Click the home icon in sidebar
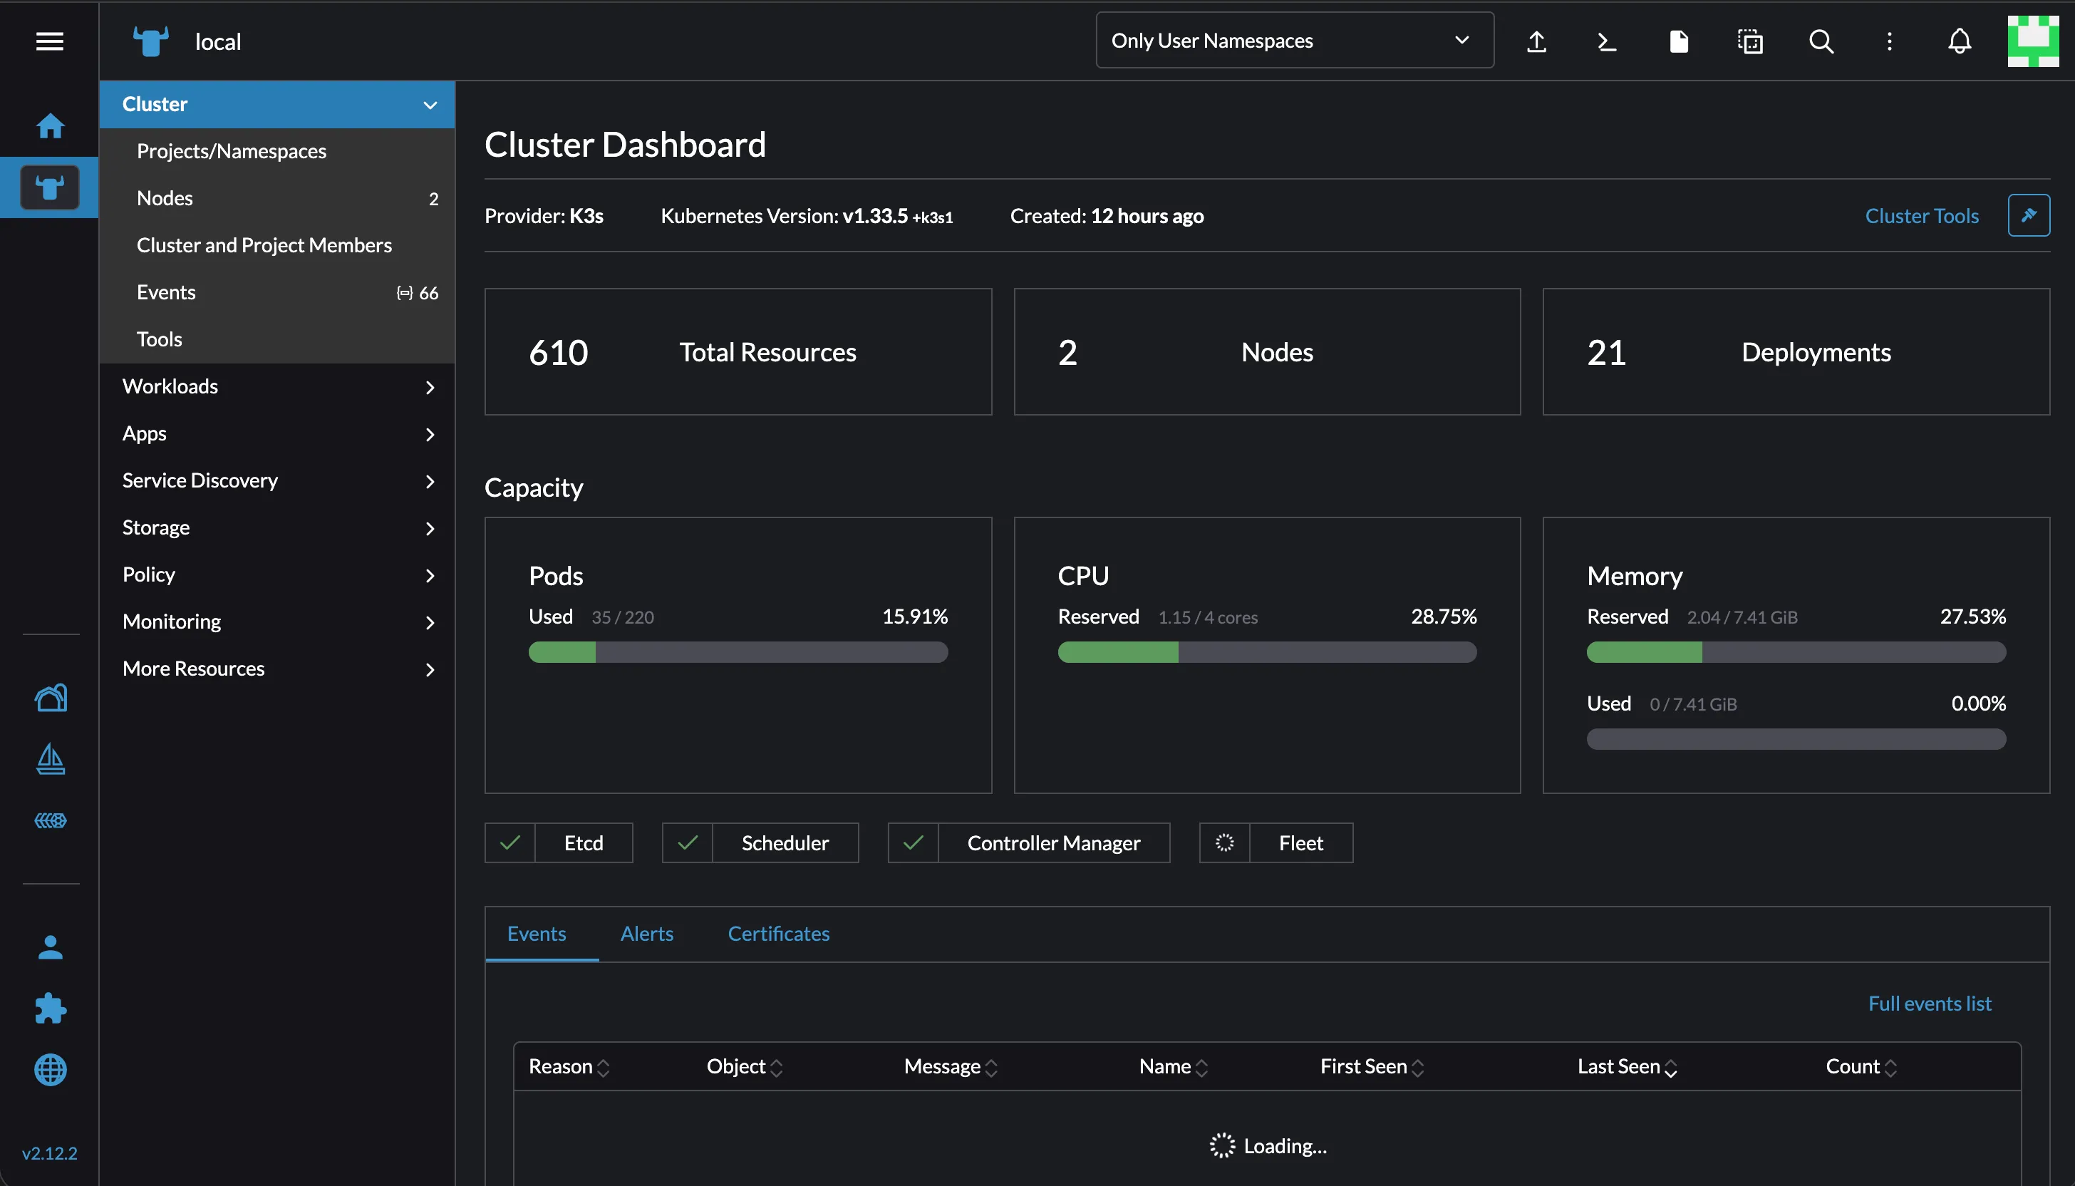The width and height of the screenshot is (2075, 1186). (x=50, y=125)
